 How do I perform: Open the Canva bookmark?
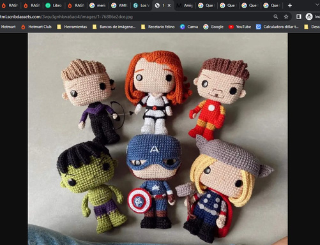point(189,27)
